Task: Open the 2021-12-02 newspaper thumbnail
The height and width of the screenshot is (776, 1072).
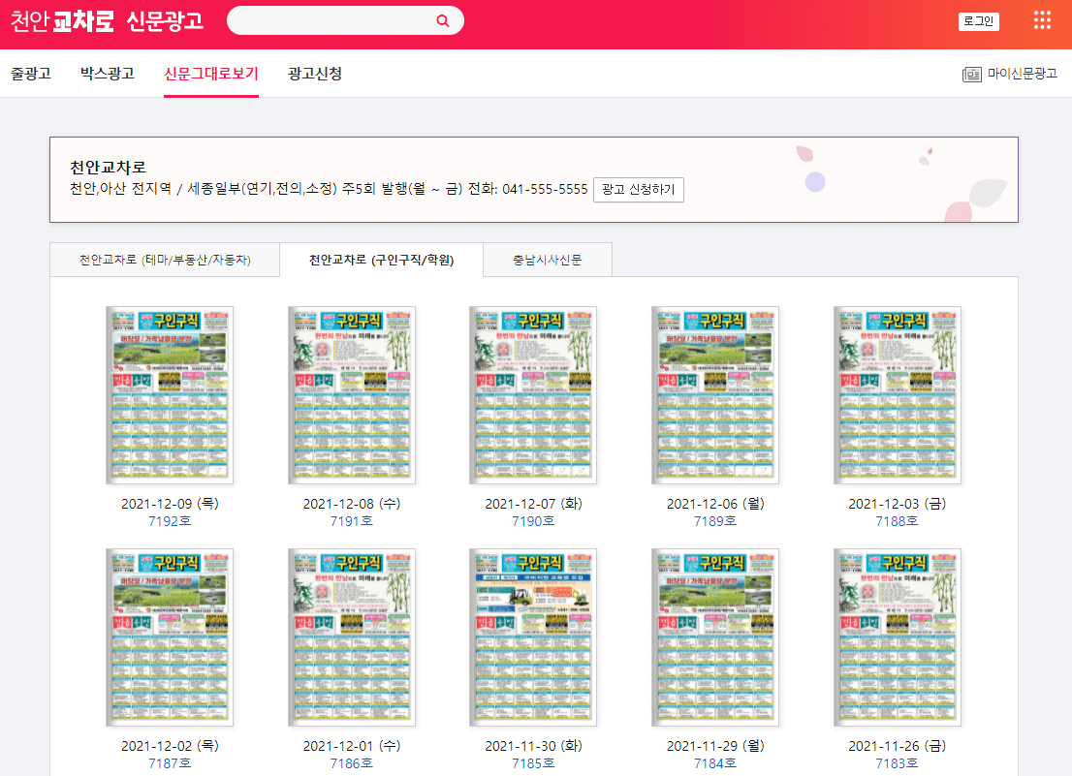Action: click(170, 637)
